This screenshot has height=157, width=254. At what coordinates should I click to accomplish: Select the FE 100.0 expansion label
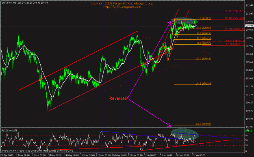click(x=234, y=29)
